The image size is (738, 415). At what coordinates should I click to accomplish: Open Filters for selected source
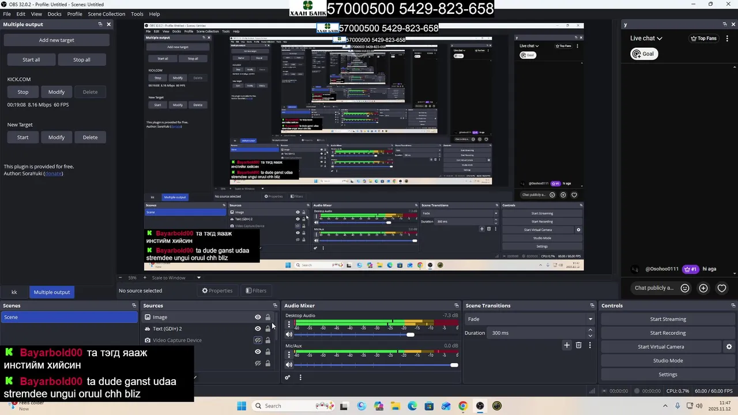pyautogui.click(x=255, y=291)
